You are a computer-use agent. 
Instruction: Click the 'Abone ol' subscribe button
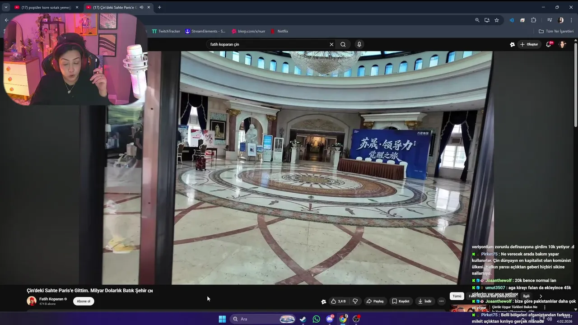click(84, 301)
